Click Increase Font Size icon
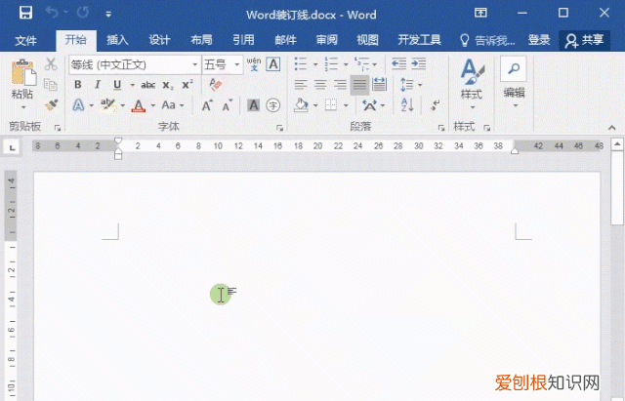Image resolution: width=625 pixels, height=401 pixels. click(207, 105)
